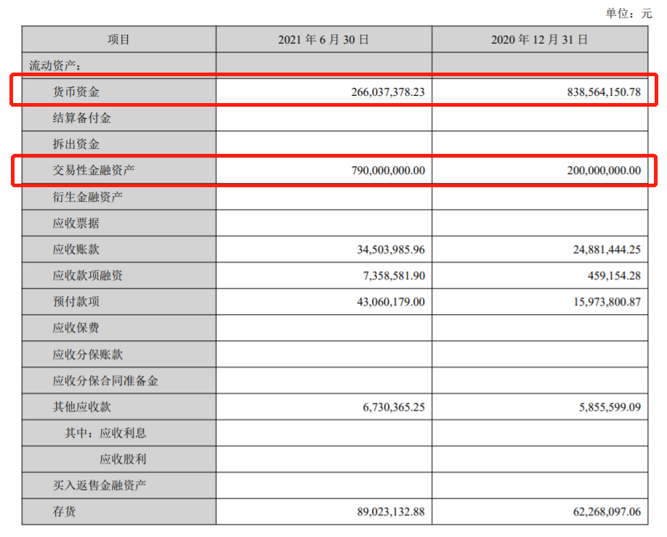Select value 6,730,365.25
Image resolution: width=667 pixels, height=537 pixels.
(394, 407)
